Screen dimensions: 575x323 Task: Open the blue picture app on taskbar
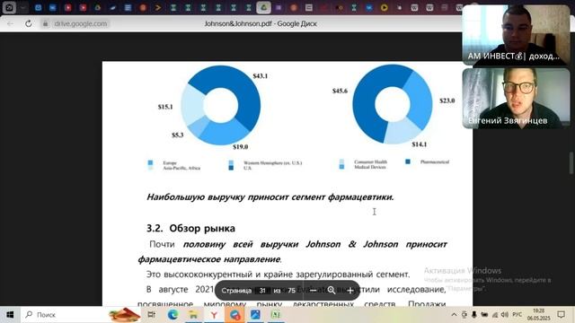click(255, 315)
